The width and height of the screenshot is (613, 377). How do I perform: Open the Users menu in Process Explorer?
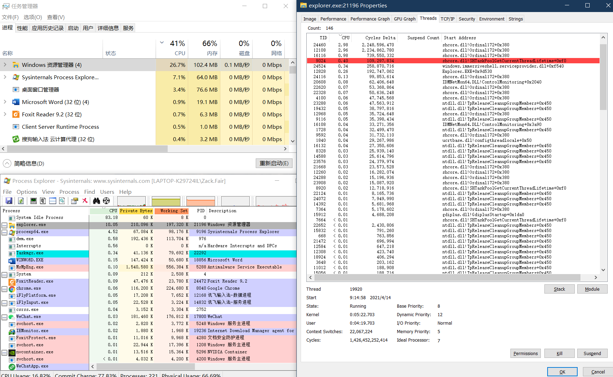point(107,192)
